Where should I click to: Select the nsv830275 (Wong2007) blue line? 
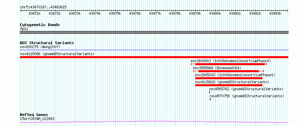pos(154,50)
